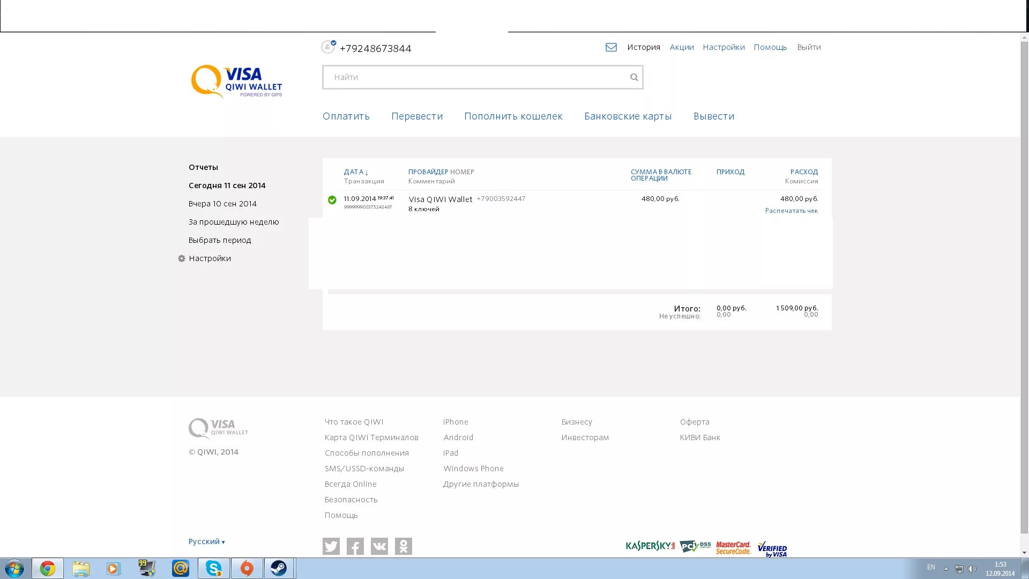Click the Verified by Visa badge
This screenshot has height=579, width=1029.
tap(772, 550)
